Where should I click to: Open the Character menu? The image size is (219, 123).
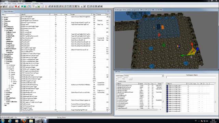28,3
